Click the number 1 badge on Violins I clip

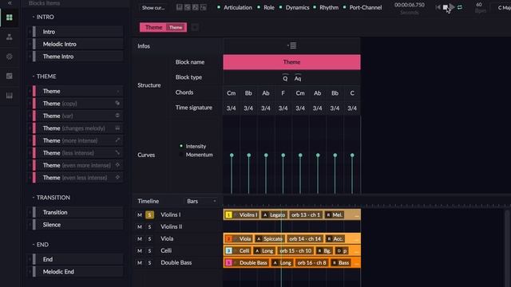click(x=228, y=214)
